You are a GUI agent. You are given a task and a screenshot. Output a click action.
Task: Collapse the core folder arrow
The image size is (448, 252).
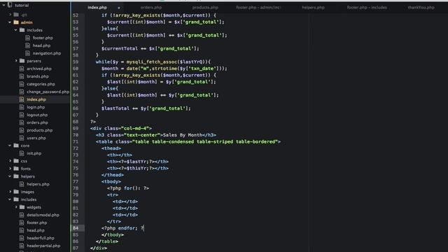[x=10, y=146]
